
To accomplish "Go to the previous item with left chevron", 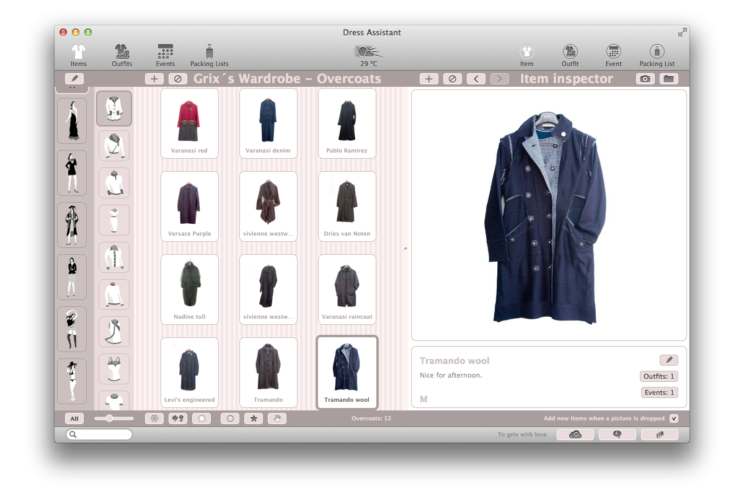I will click(476, 79).
